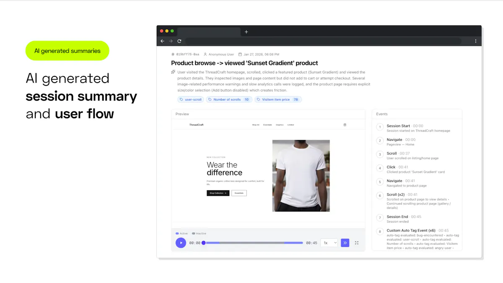Enter fullscreen mode for the replay
The width and height of the screenshot is (503, 283).
coord(357,243)
